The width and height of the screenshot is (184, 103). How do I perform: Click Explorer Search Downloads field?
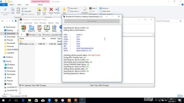click(x=169, y=21)
